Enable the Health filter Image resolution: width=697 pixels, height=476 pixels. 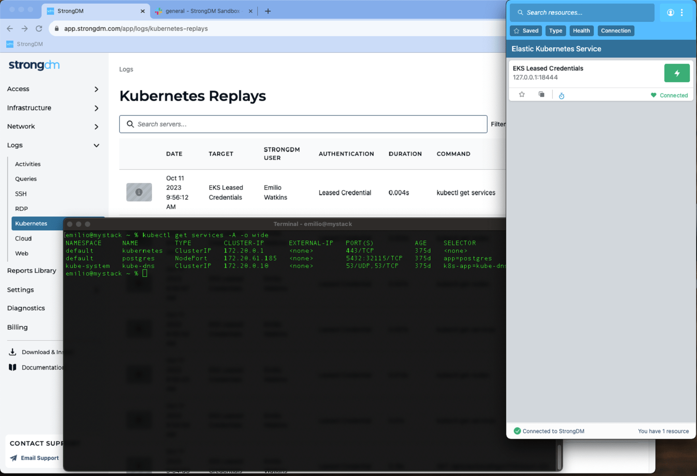coord(581,30)
